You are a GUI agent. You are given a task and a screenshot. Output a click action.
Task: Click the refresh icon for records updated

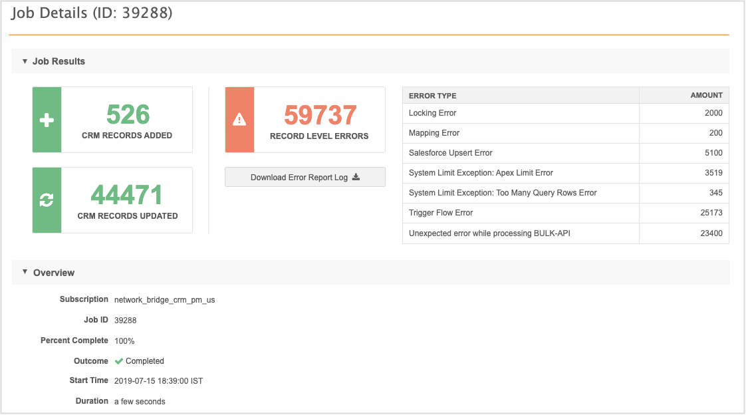click(x=47, y=200)
